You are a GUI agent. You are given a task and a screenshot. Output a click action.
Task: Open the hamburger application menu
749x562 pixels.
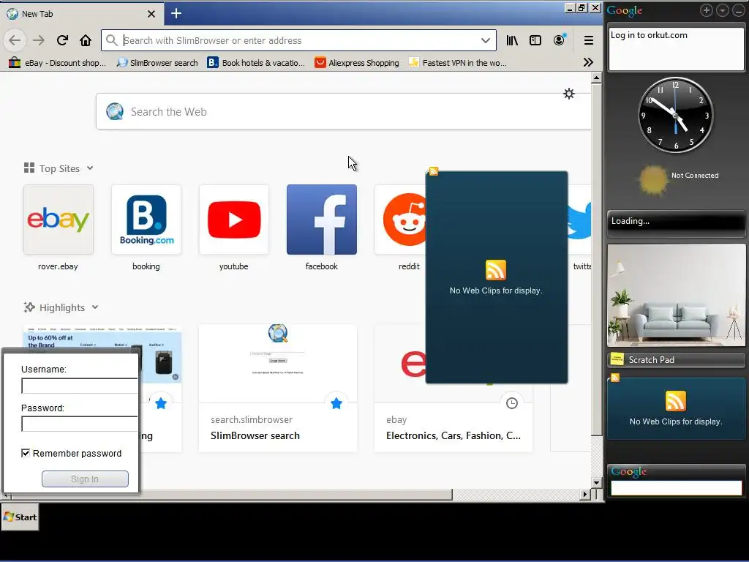point(589,41)
